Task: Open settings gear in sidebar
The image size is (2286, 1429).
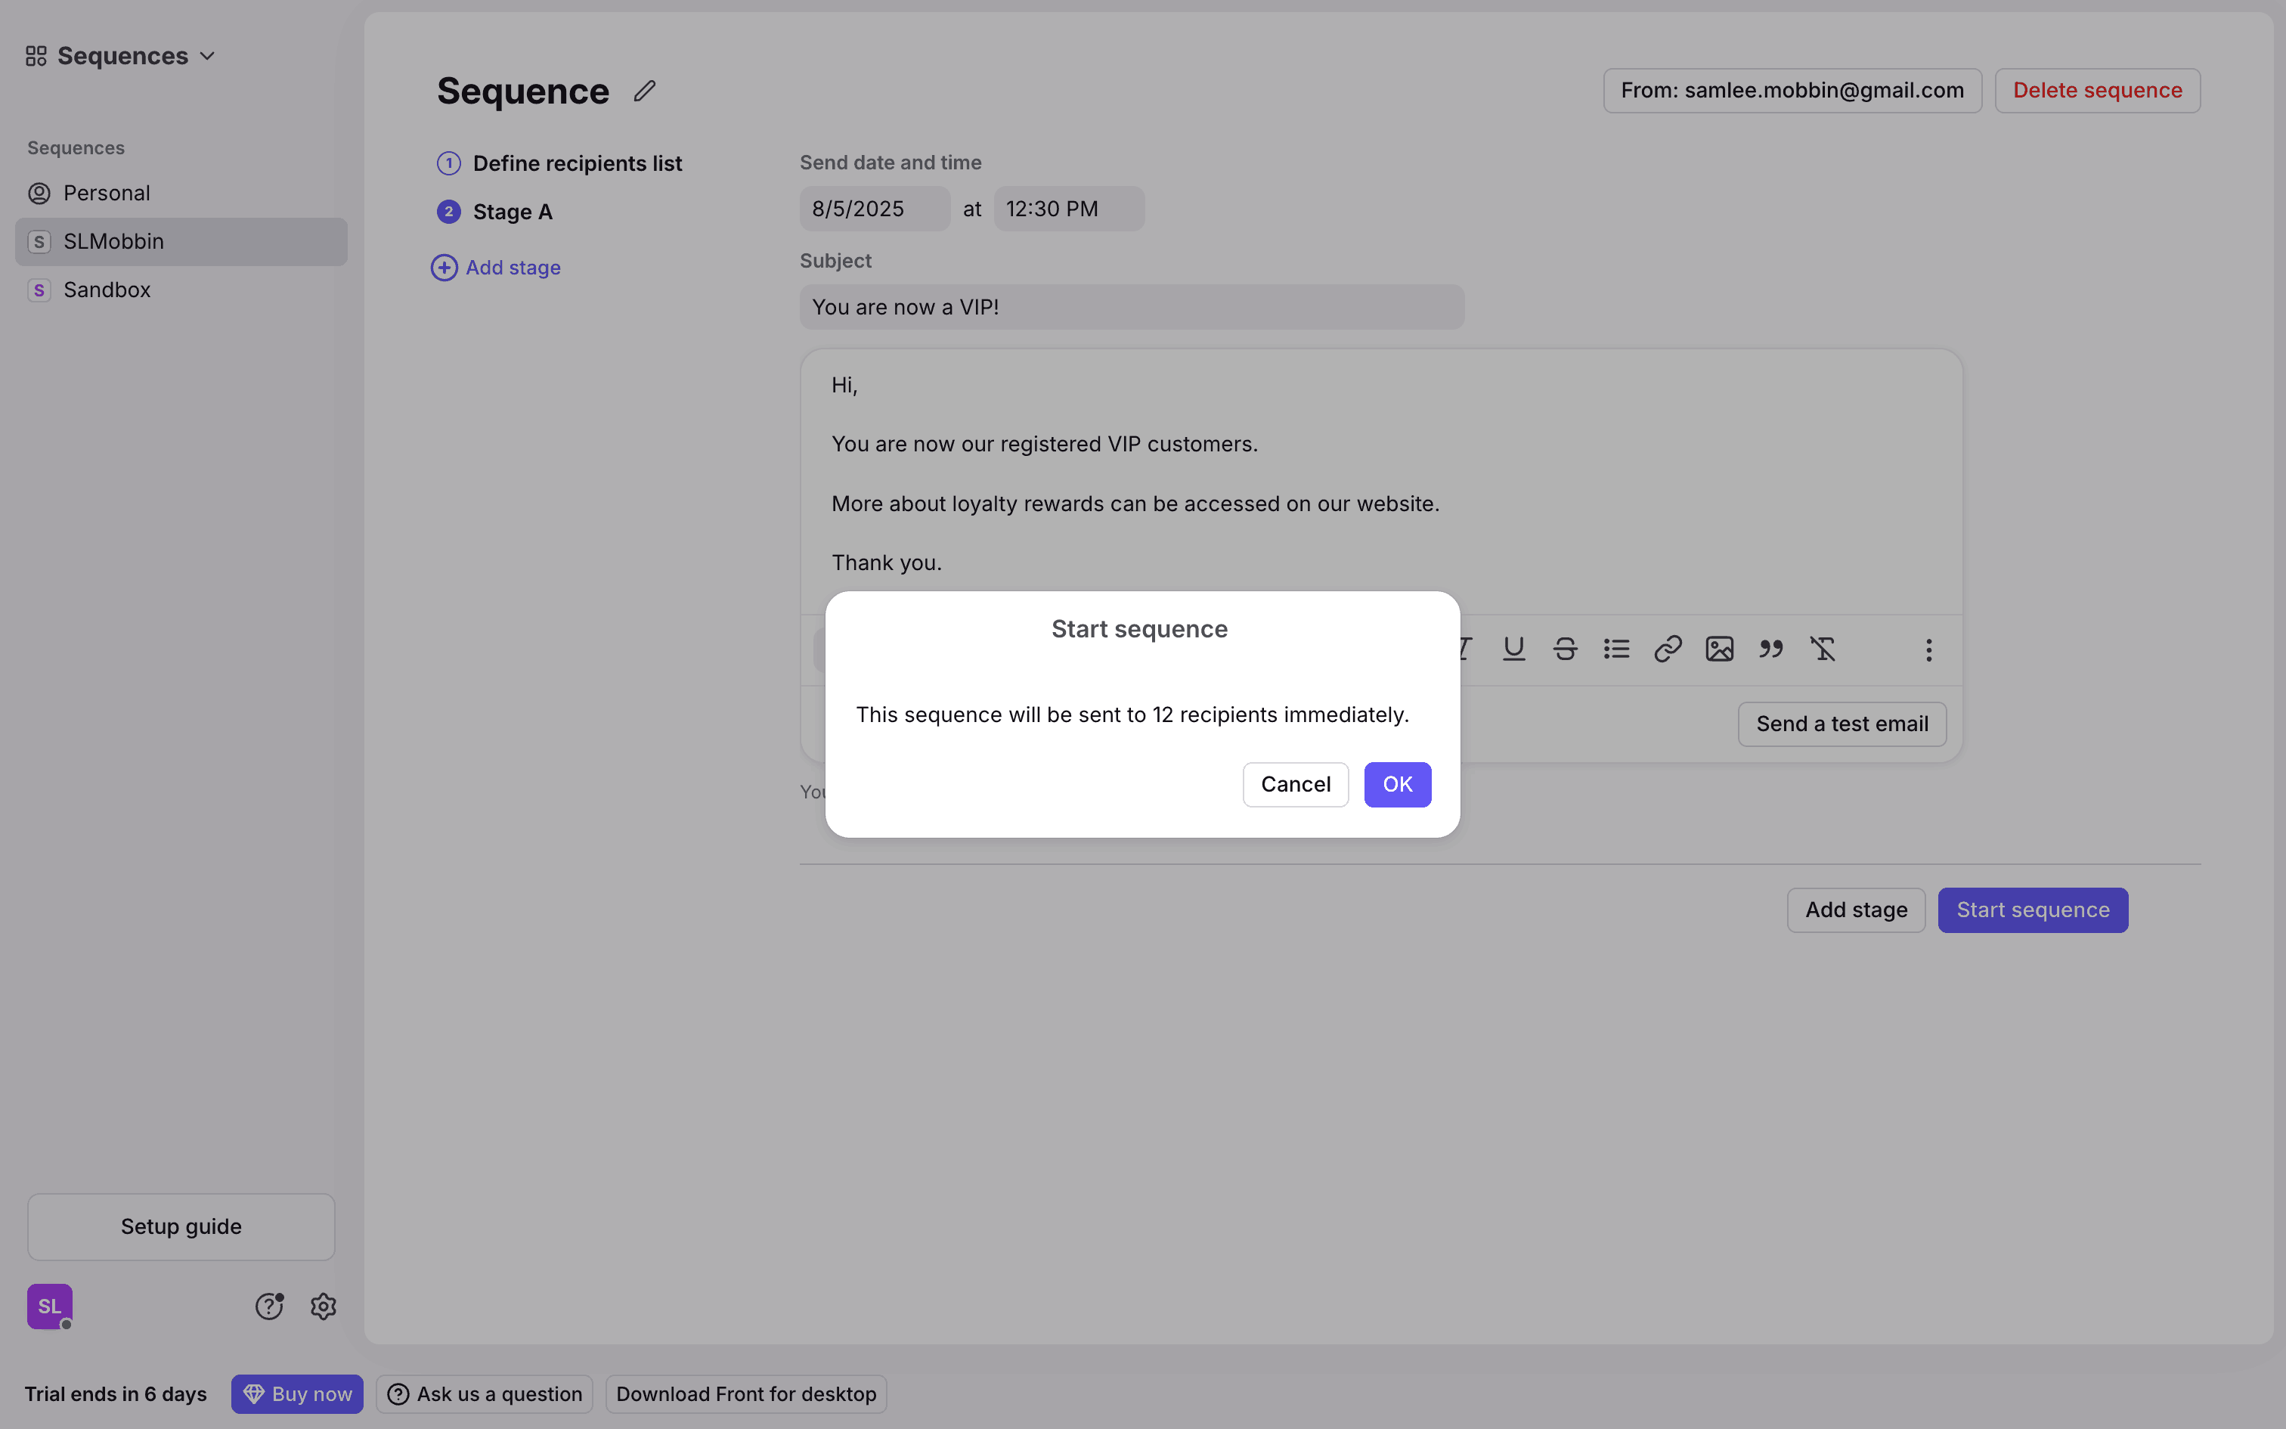Action: pyautogui.click(x=323, y=1307)
